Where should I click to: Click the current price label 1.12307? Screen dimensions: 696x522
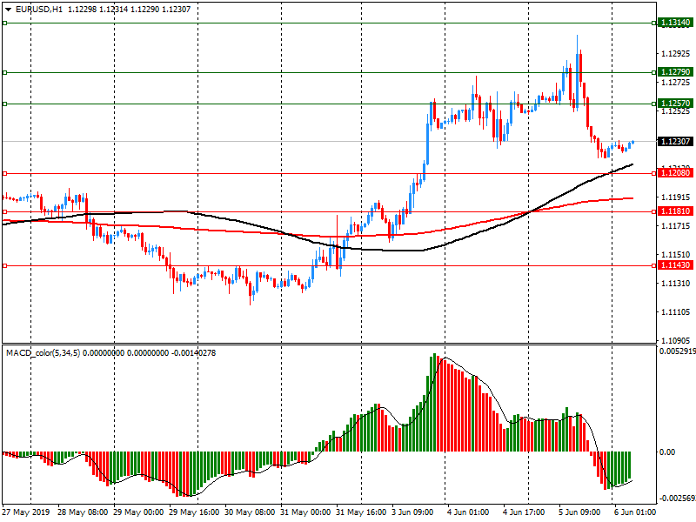tap(675, 142)
